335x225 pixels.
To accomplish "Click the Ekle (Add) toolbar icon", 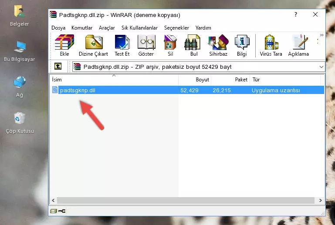I will click(x=64, y=45).
